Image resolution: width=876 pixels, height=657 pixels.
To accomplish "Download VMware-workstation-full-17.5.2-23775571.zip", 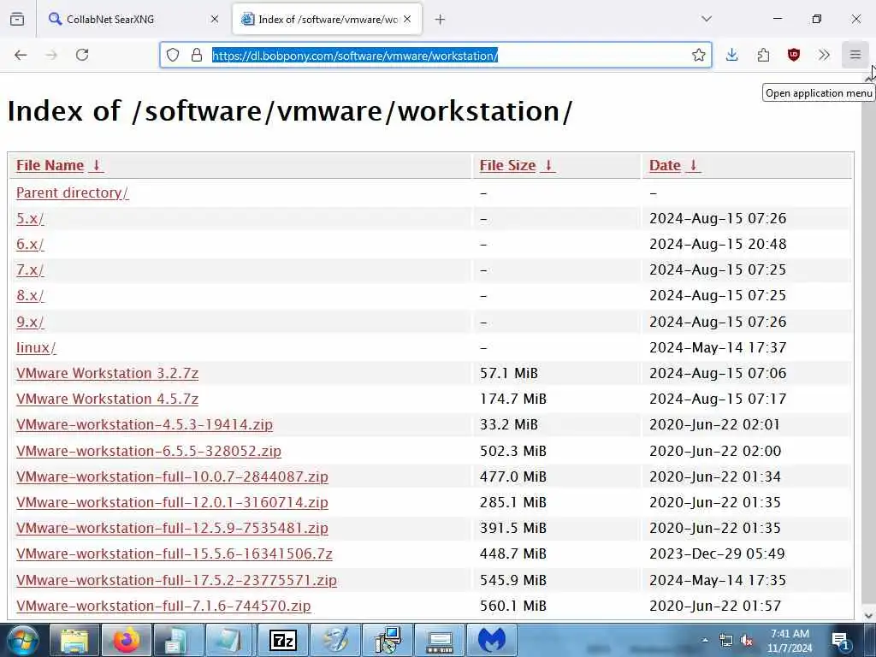I will 176,580.
